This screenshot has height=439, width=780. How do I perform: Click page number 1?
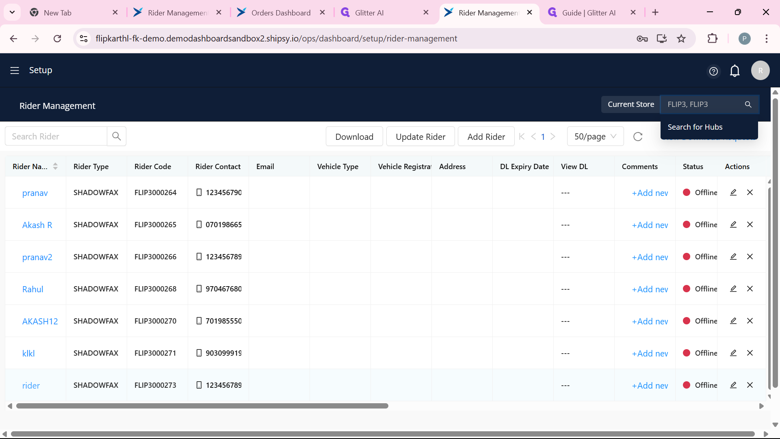pos(543,137)
